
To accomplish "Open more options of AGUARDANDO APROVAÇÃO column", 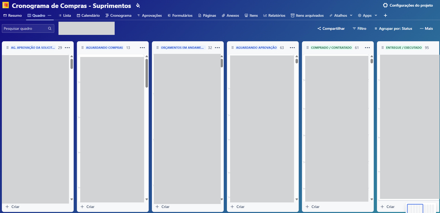I will coord(292,48).
